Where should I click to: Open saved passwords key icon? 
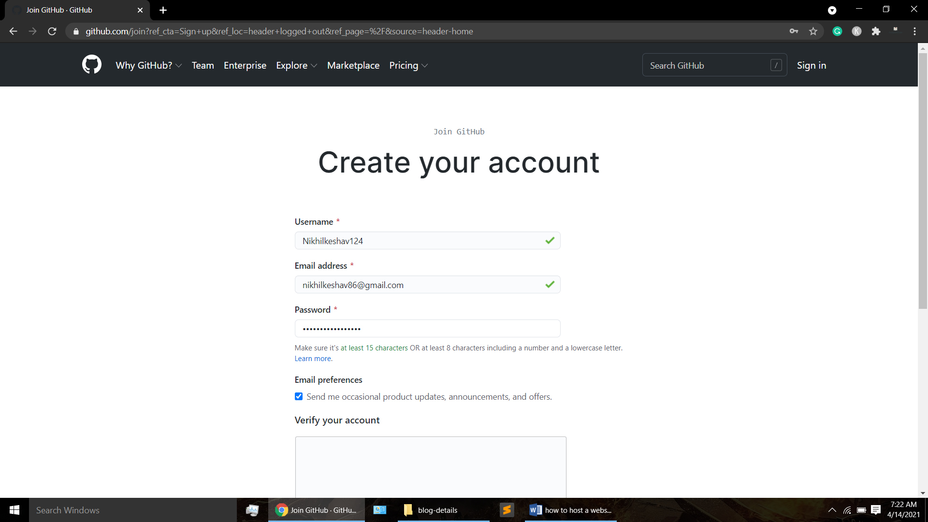point(794,31)
